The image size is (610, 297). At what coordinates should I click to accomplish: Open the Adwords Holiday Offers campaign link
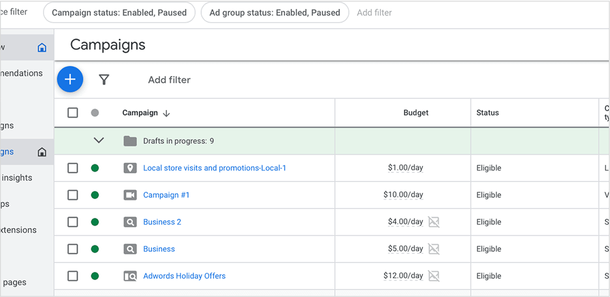coord(184,276)
